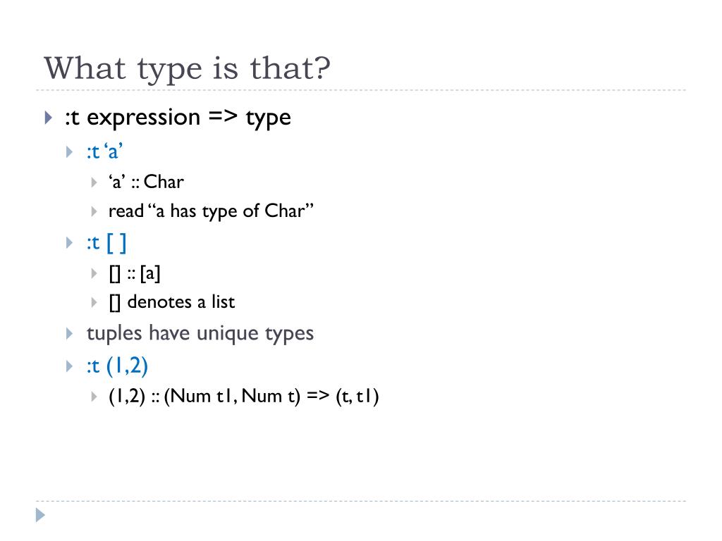Click the blue ':t [ ]' command text
Image resolution: width=722 pixels, height=541 pixels.
coord(106,242)
